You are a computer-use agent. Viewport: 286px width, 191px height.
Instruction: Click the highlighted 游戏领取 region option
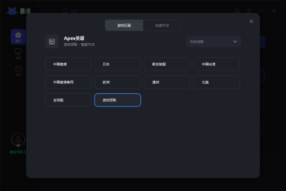coord(118,100)
